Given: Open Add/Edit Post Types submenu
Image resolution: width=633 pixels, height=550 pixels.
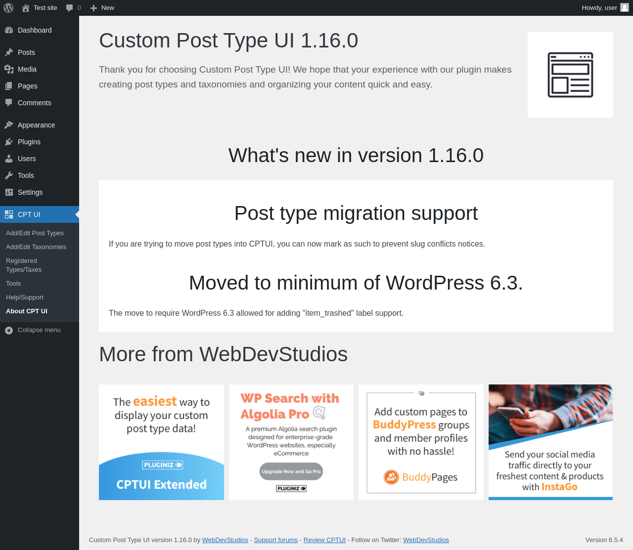Looking at the screenshot, I should [x=35, y=233].
